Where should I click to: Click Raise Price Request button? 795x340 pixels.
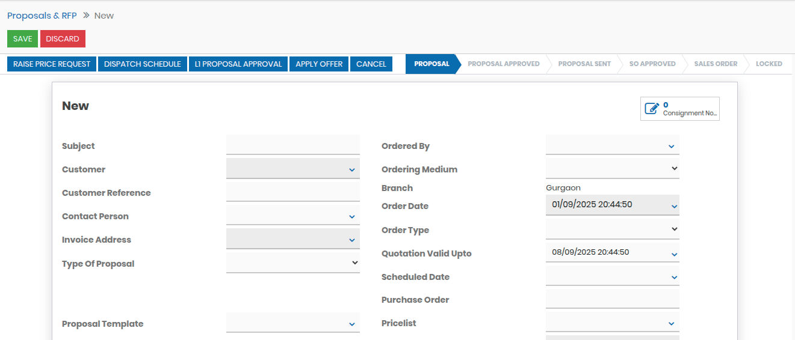coord(52,64)
